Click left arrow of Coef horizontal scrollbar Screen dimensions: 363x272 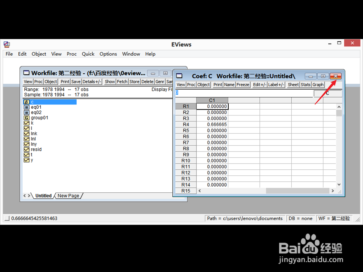pyautogui.click(x=200, y=191)
